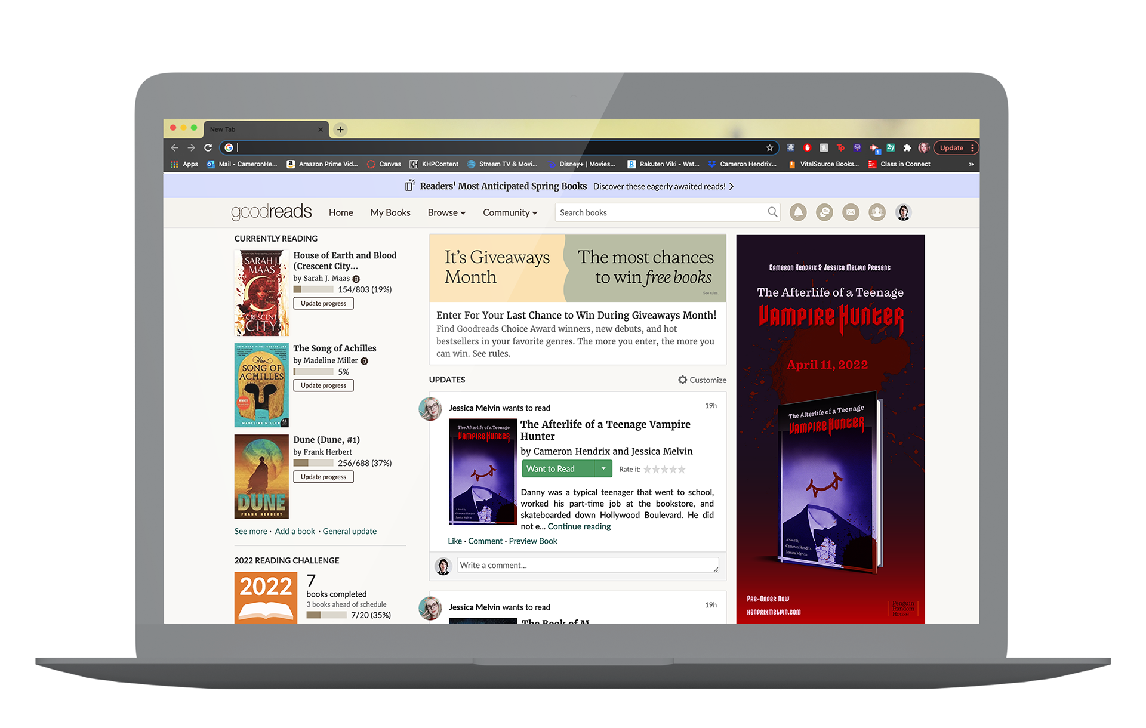Open the Spring Books banner chevron
Viewport: 1146px width, 728px height.
point(731,186)
